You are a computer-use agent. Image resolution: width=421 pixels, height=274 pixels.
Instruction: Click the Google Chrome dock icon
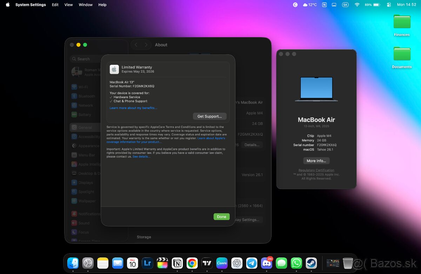[192, 263]
